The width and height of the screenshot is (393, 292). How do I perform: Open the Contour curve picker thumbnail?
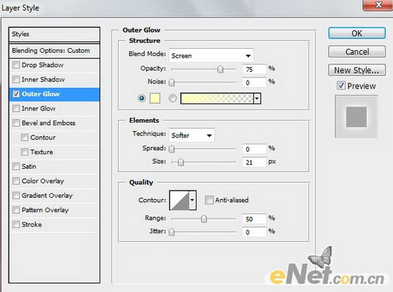pos(179,200)
